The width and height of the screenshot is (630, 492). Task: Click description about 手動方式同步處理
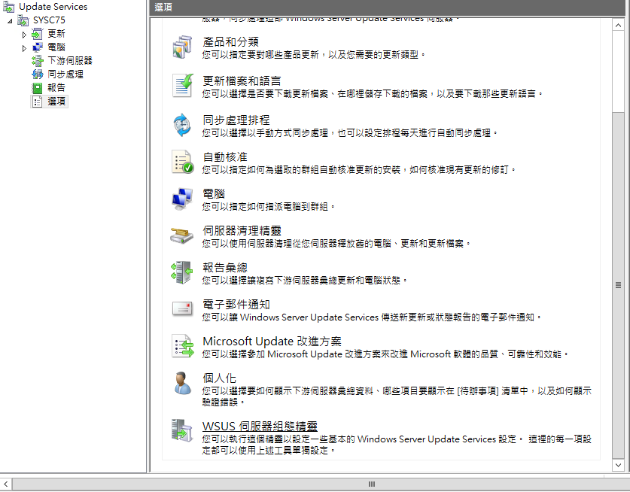coord(349,133)
